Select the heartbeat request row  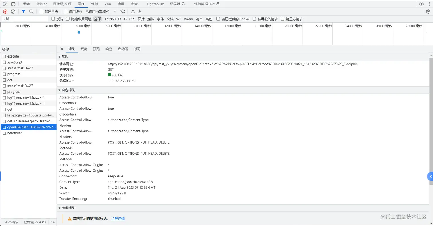(28, 133)
